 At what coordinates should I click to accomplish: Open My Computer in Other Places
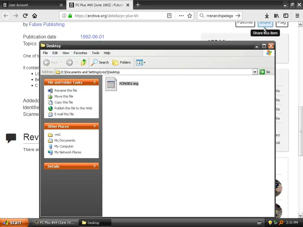pos(64,146)
